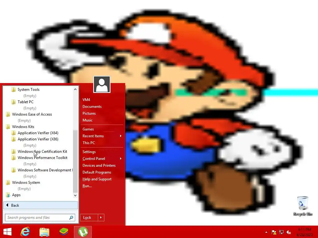Image resolution: width=318 pixels, height=238 pixels.
Task: Focus the Search programs and files box
Action: pos(40,218)
